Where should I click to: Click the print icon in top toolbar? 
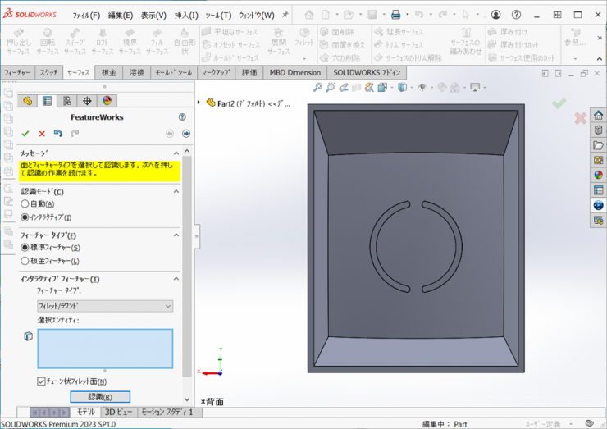(395, 15)
